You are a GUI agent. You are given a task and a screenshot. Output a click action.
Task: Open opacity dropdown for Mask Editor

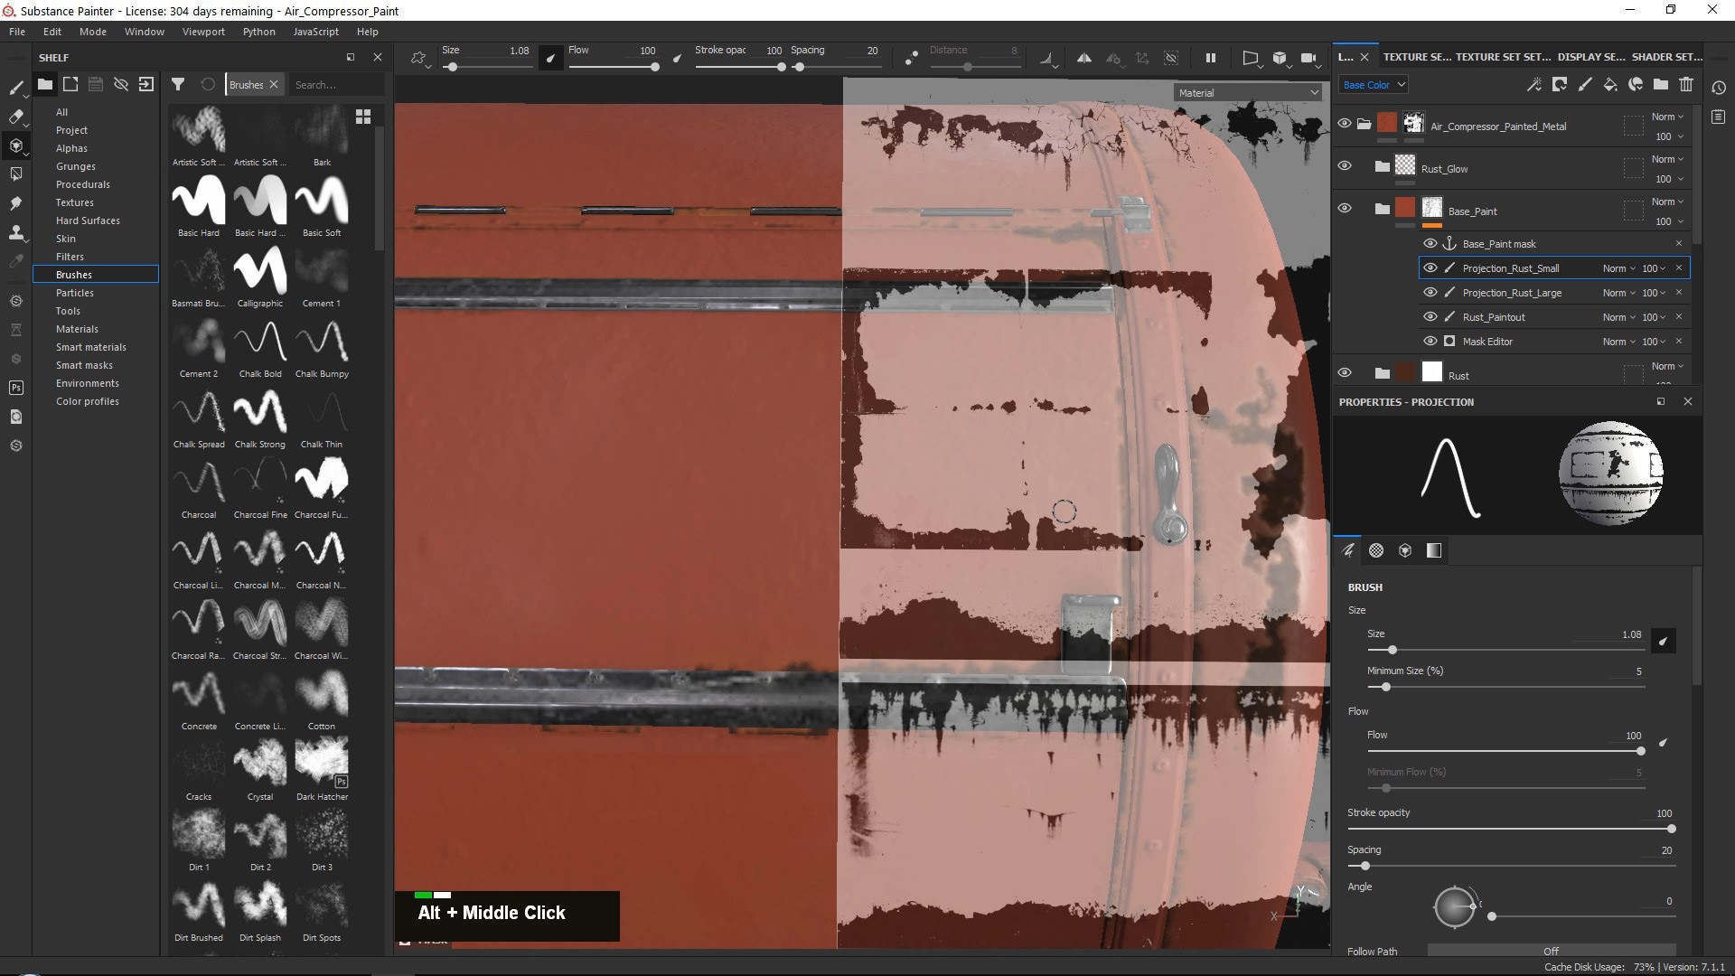tap(1654, 342)
